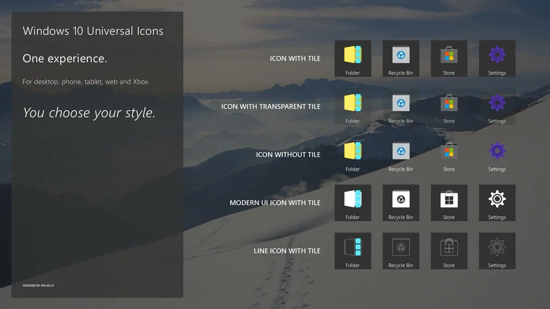Click the 'MODERN UI ICON WITH TILE' label

tap(275, 203)
